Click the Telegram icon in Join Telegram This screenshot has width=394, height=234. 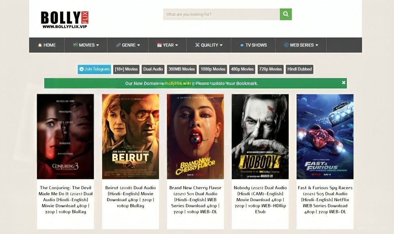coord(82,69)
